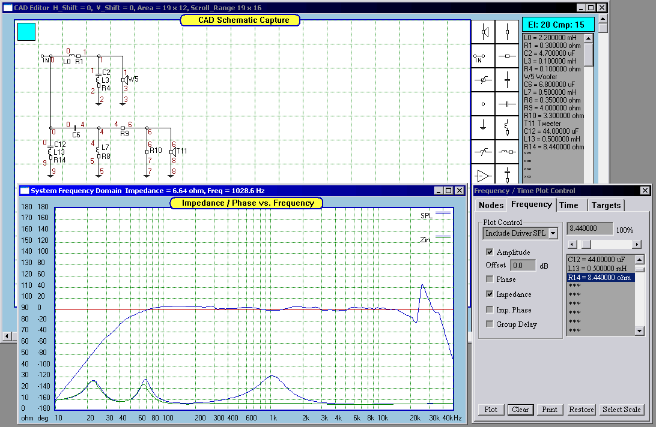The width and height of the screenshot is (656, 427).
Task: Switch to the Nodes tab
Action: click(491, 205)
